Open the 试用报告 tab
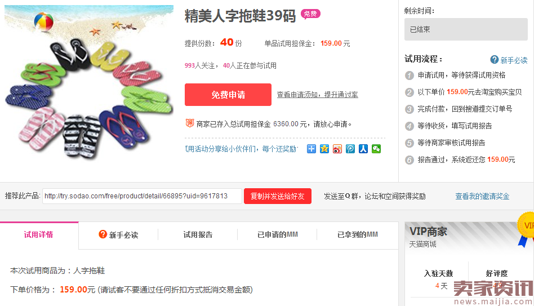This screenshot has width=534, height=306. pos(198,235)
